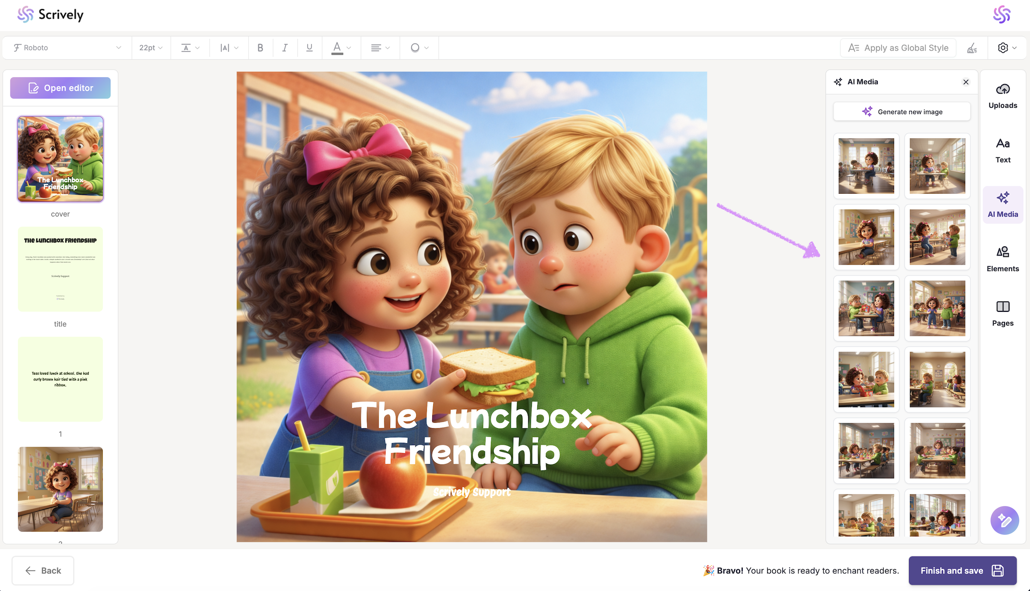
Task: Open the text color picker
Action: [341, 48]
